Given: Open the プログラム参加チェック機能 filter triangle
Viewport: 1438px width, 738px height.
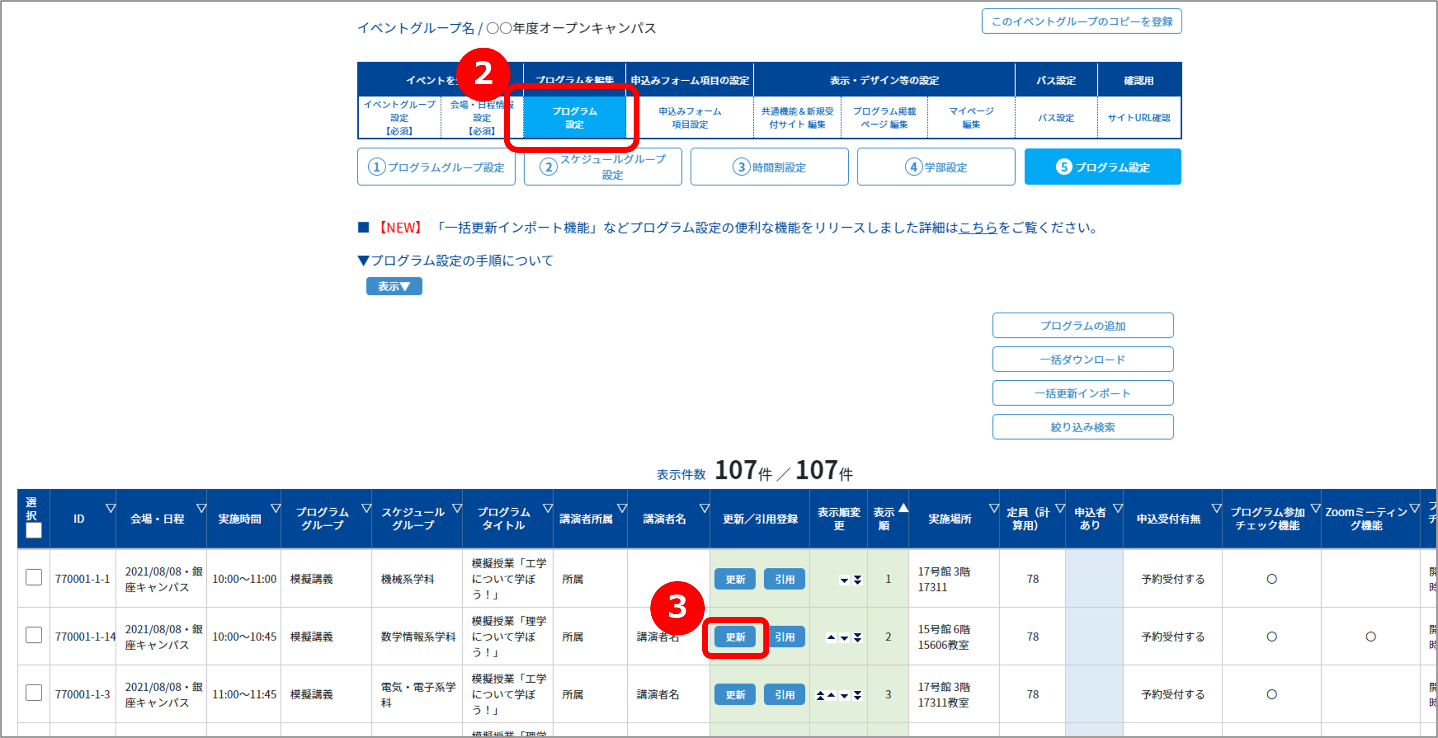Looking at the screenshot, I should (x=1316, y=508).
